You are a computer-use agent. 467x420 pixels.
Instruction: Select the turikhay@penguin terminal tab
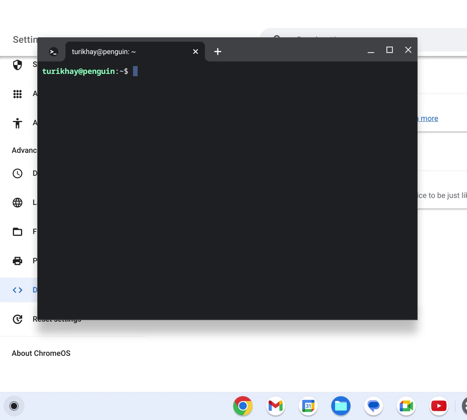(x=135, y=51)
